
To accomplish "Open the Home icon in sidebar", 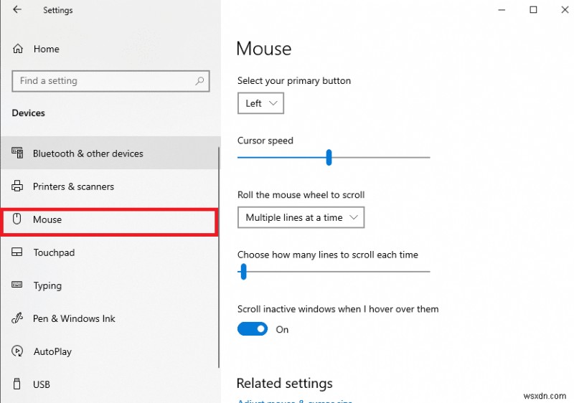I will click(x=17, y=49).
